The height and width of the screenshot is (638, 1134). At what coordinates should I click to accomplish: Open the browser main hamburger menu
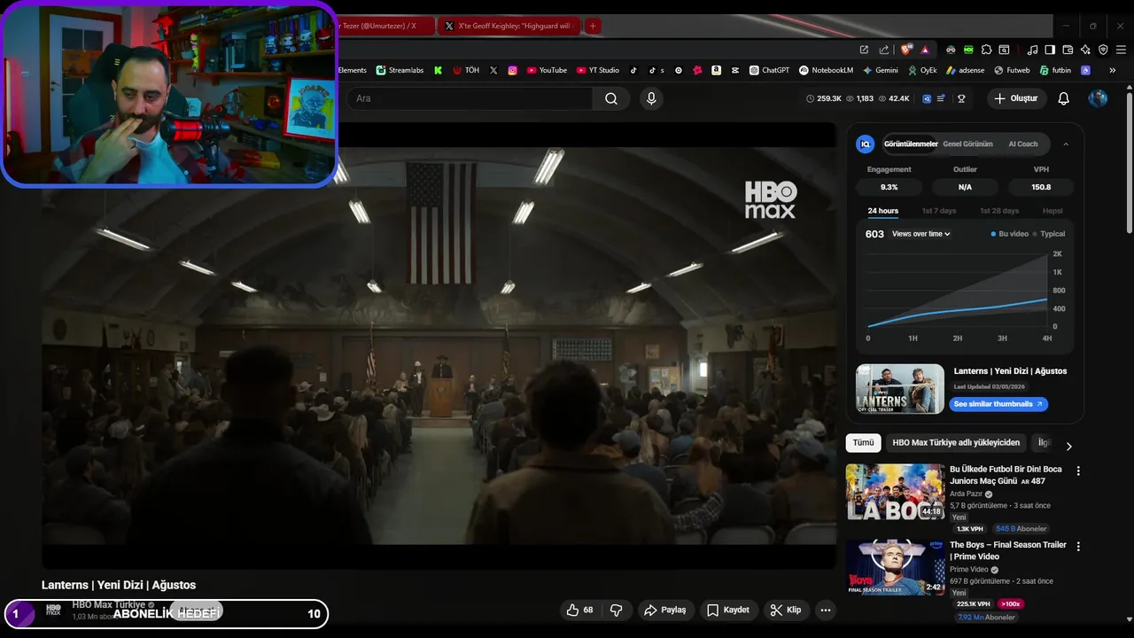tap(1121, 50)
